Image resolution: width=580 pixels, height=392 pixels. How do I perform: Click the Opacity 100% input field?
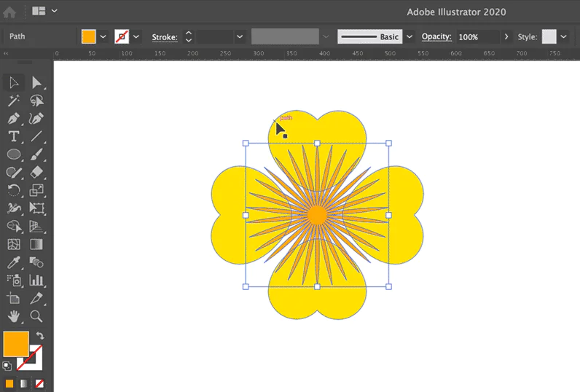coord(477,36)
